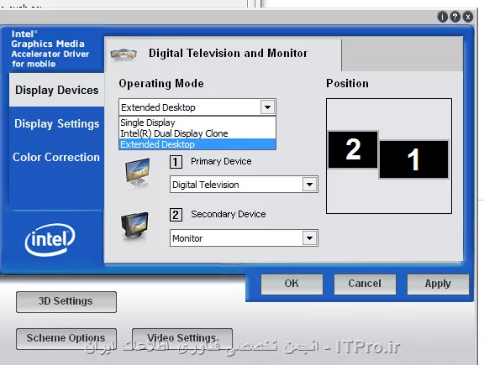Close the Intel graphics window

tap(468, 17)
